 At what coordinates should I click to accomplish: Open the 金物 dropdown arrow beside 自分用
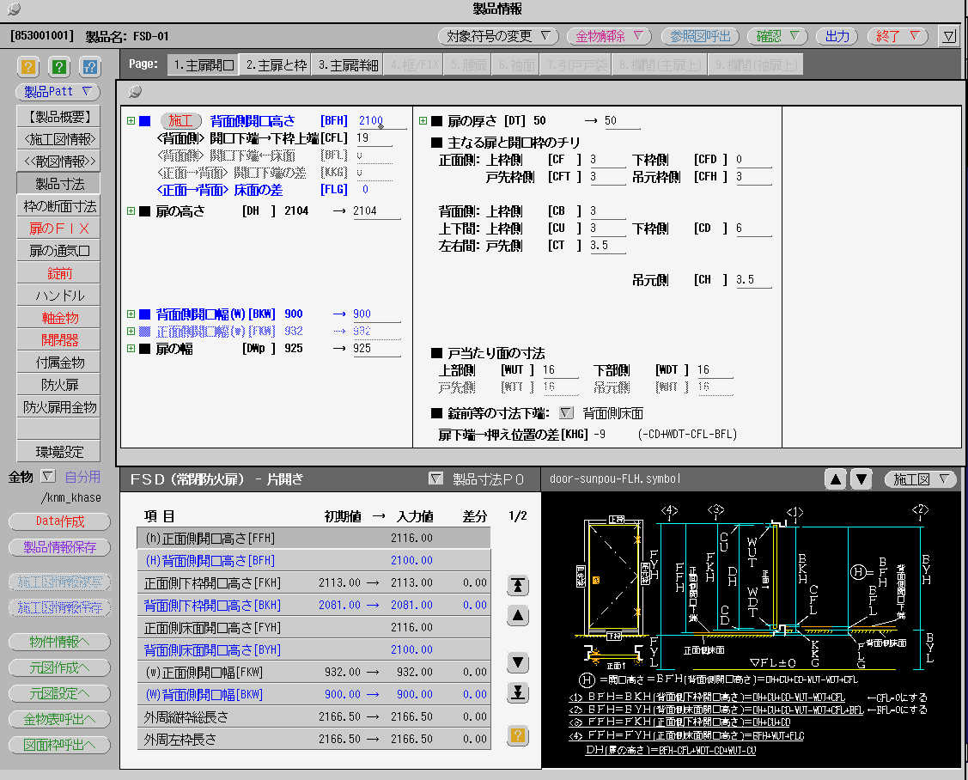pyautogui.click(x=48, y=476)
